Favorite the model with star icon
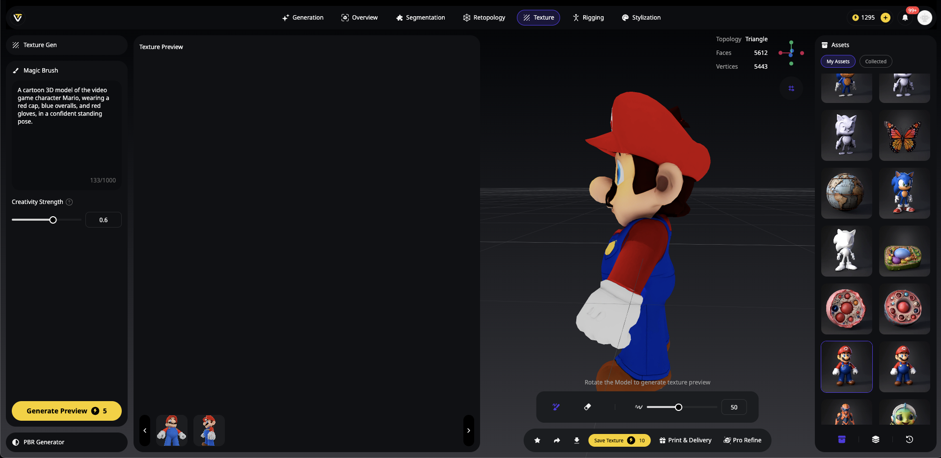 tap(538, 440)
